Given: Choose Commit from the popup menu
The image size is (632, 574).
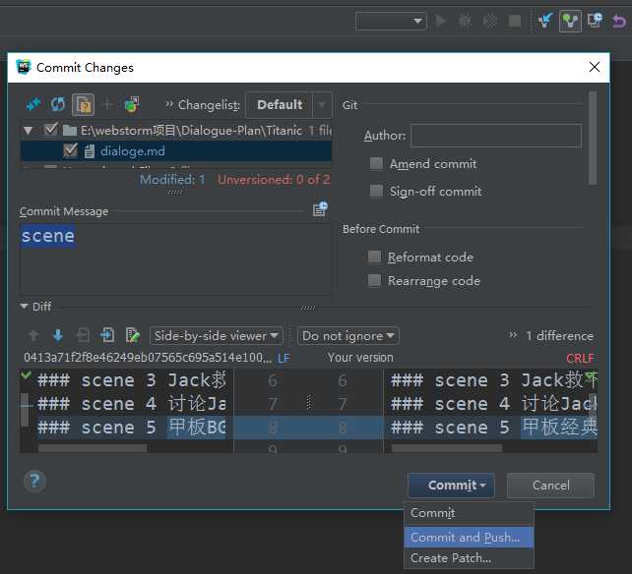Looking at the screenshot, I should [x=469, y=513].
